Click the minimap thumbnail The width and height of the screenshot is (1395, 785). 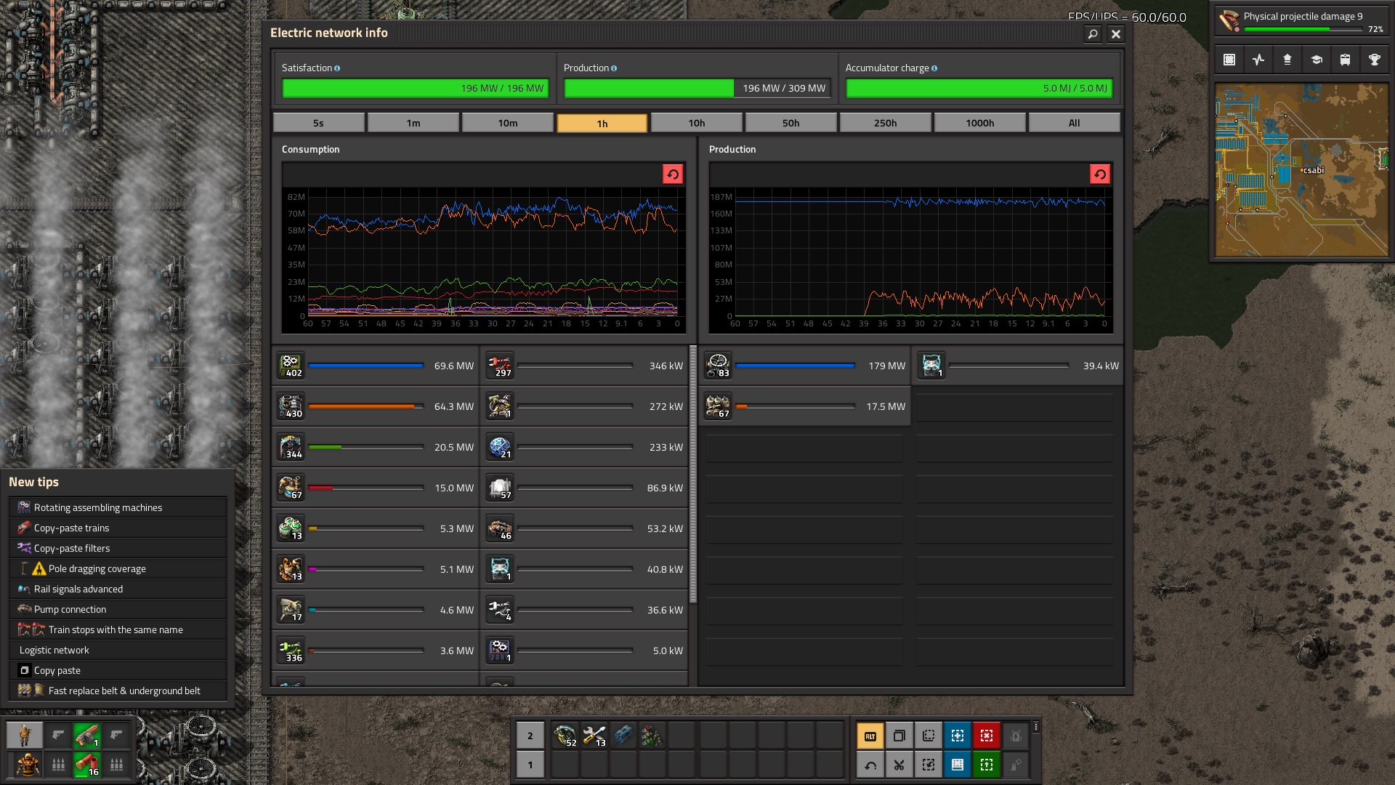[x=1301, y=170]
